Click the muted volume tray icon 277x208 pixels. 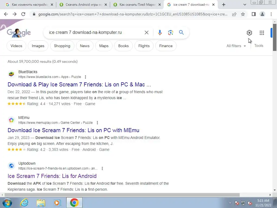pos(250,203)
